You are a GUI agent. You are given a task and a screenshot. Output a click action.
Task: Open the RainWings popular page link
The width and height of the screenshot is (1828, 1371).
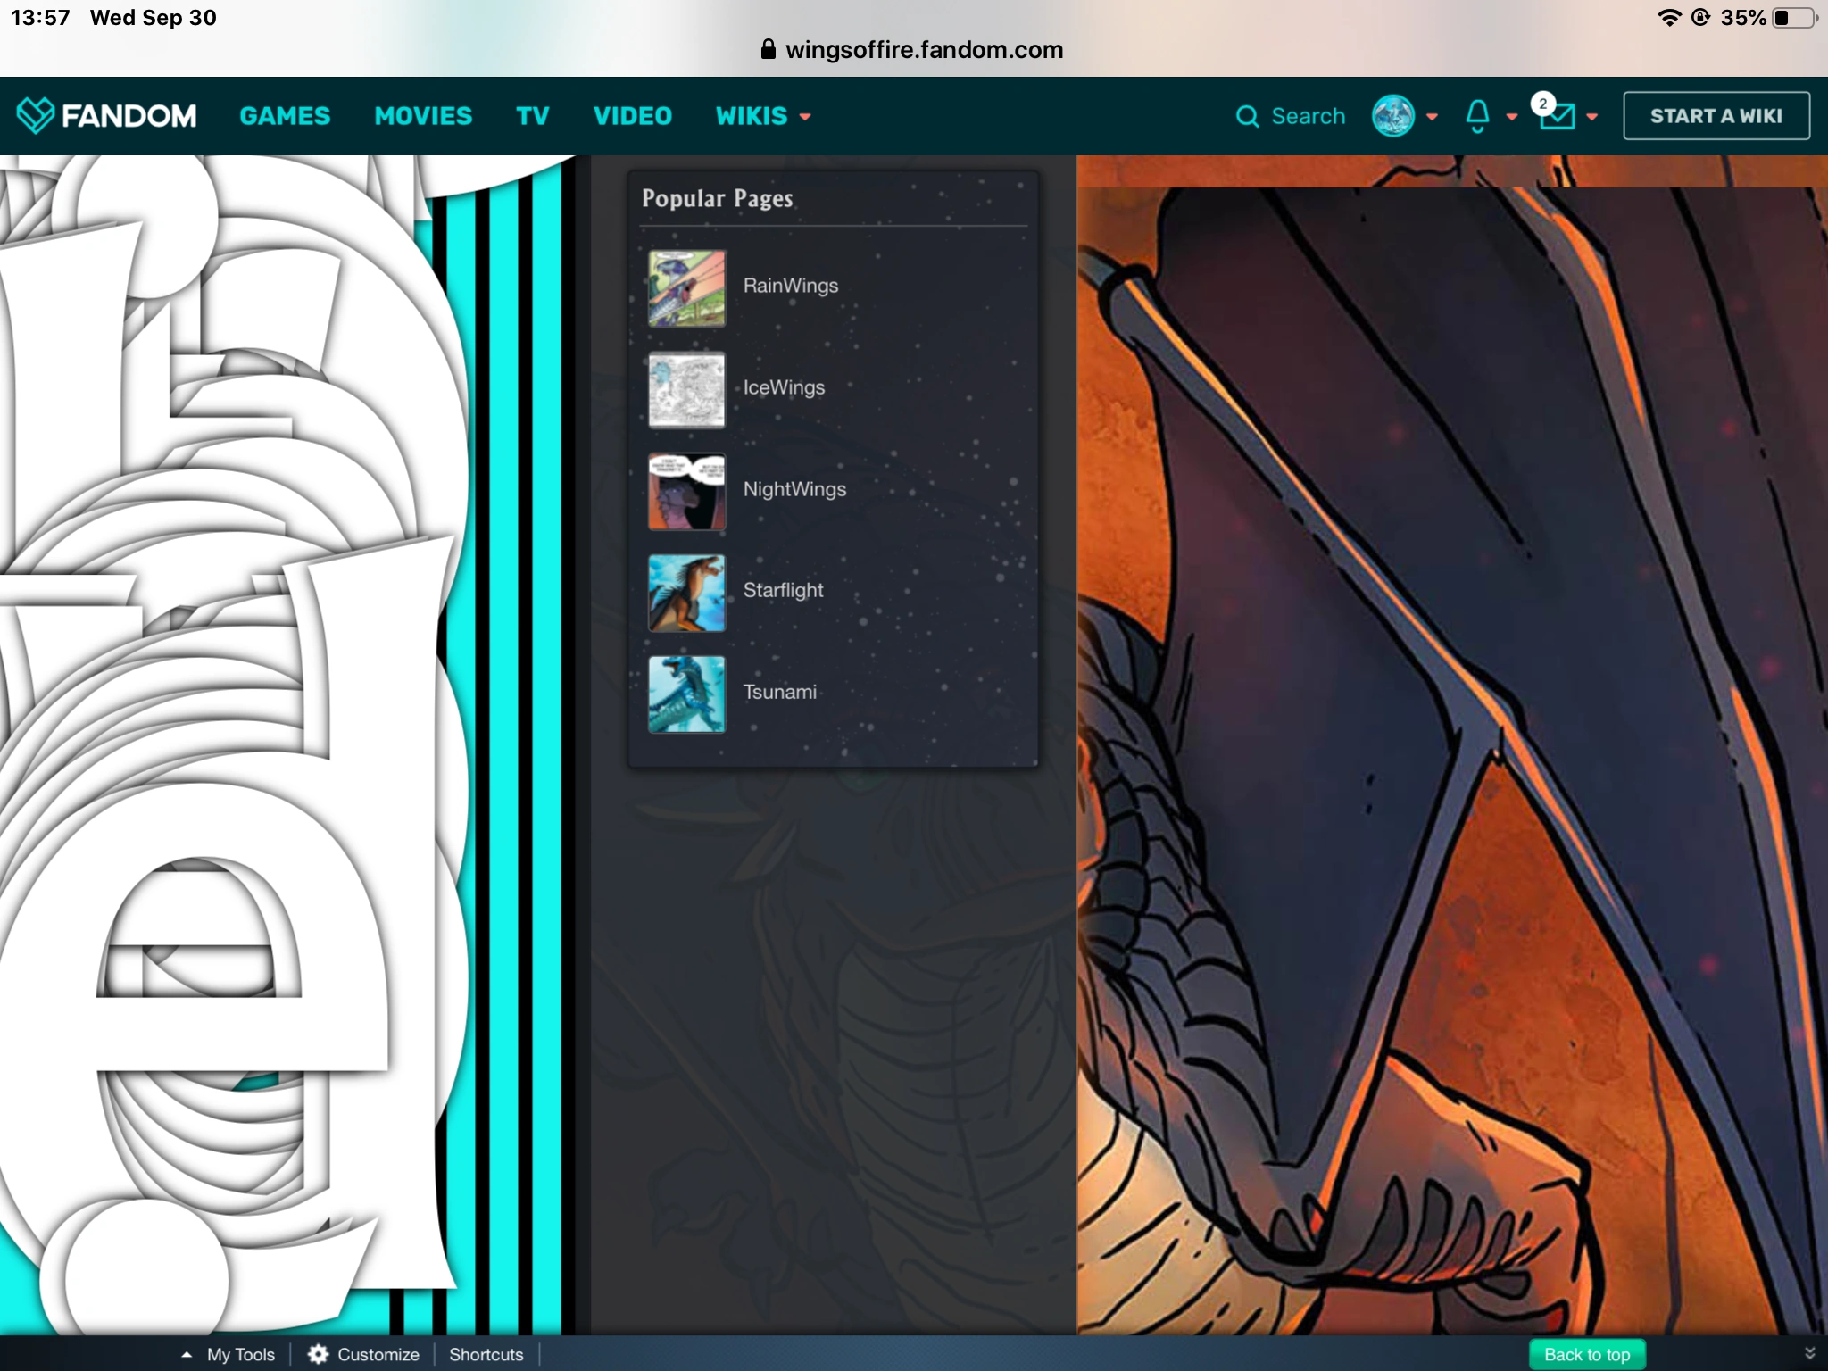coord(790,286)
